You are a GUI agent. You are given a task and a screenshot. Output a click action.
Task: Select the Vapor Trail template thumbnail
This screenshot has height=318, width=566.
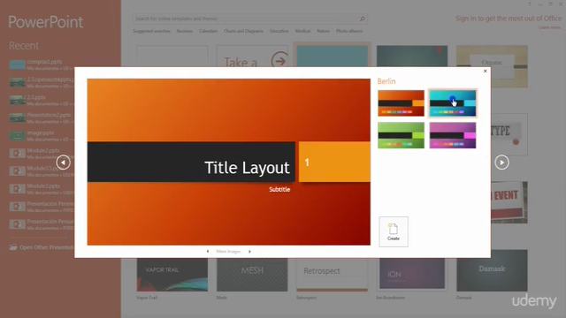(172, 275)
